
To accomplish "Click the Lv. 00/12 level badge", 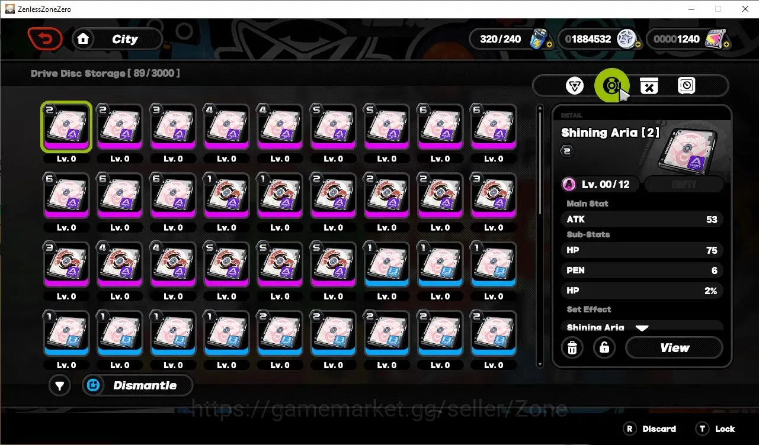I will coord(600,185).
